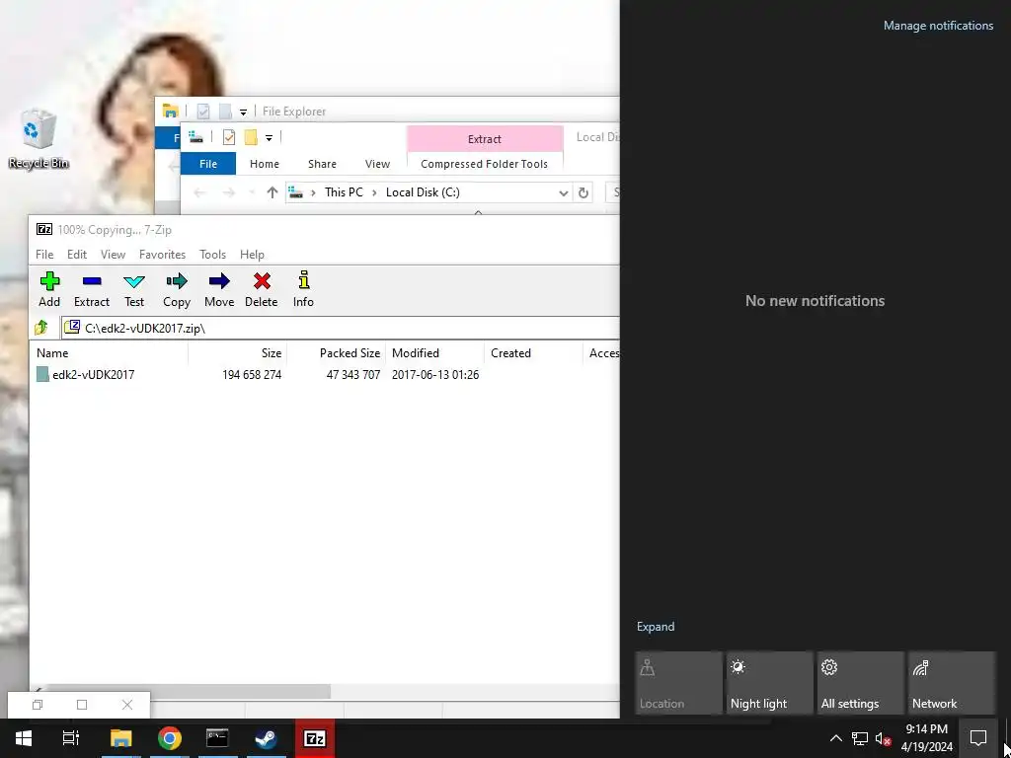
Task: Click the 7-Zip taskbar icon
Action: coord(315,738)
